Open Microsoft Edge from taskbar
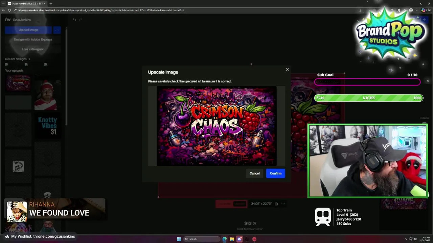433x243 pixels. tap(224, 239)
